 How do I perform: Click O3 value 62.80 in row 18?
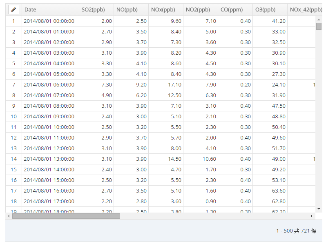pyautogui.click(x=270, y=201)
